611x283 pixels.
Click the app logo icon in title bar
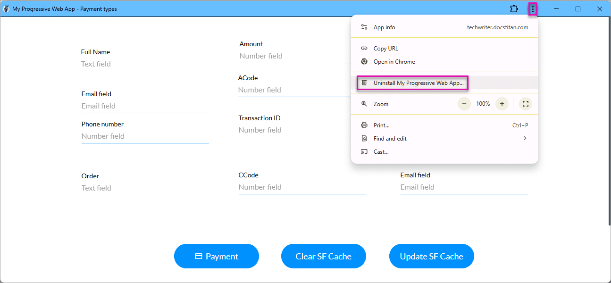[6, 9]
